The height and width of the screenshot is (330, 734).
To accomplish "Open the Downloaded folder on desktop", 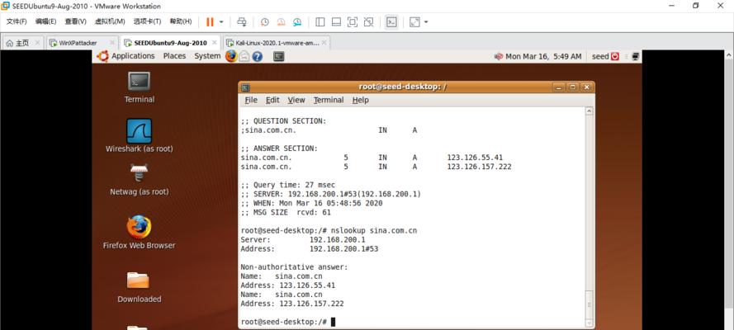I will click(139, 287).
